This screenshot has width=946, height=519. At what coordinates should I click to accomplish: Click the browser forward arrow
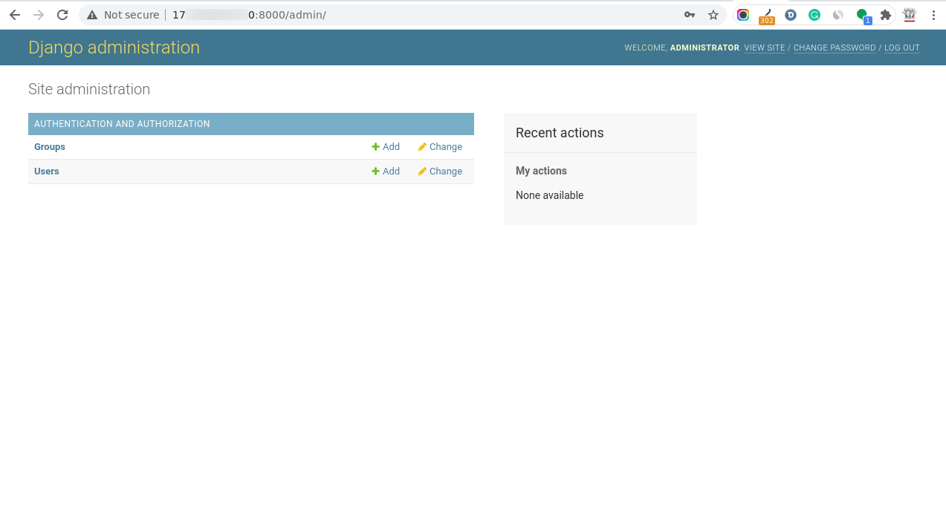39,15
